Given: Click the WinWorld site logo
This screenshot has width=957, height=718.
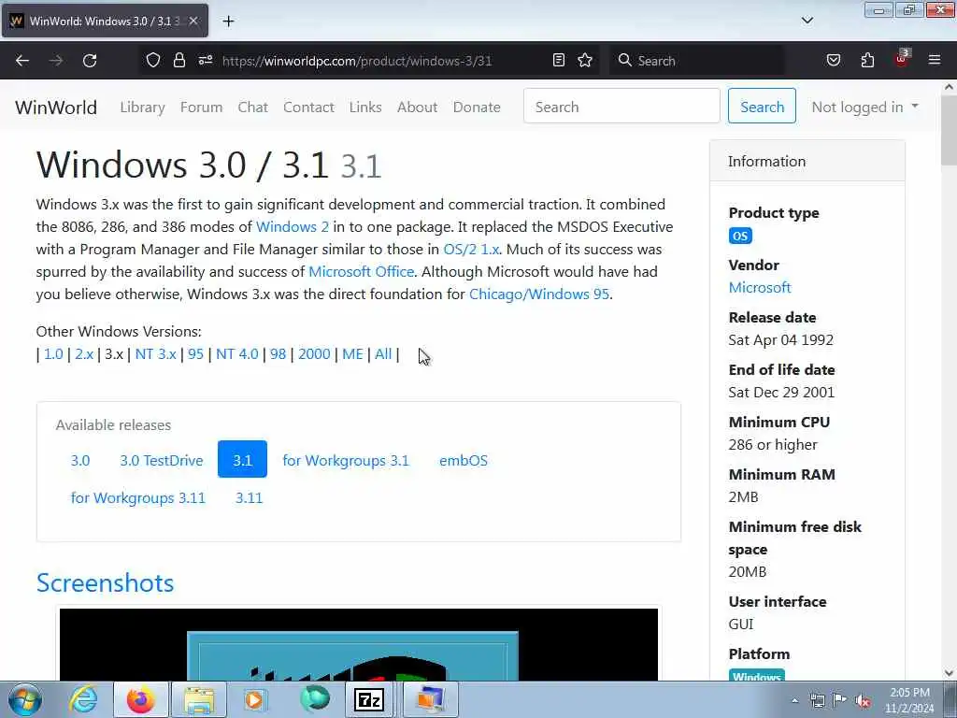Looking at the screenshot, I should coord(56,108).
